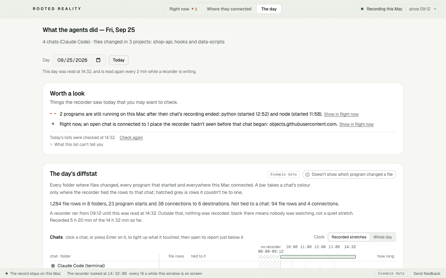Switch clock to Whole day
The image size is (446, 278).
[383, 237]
